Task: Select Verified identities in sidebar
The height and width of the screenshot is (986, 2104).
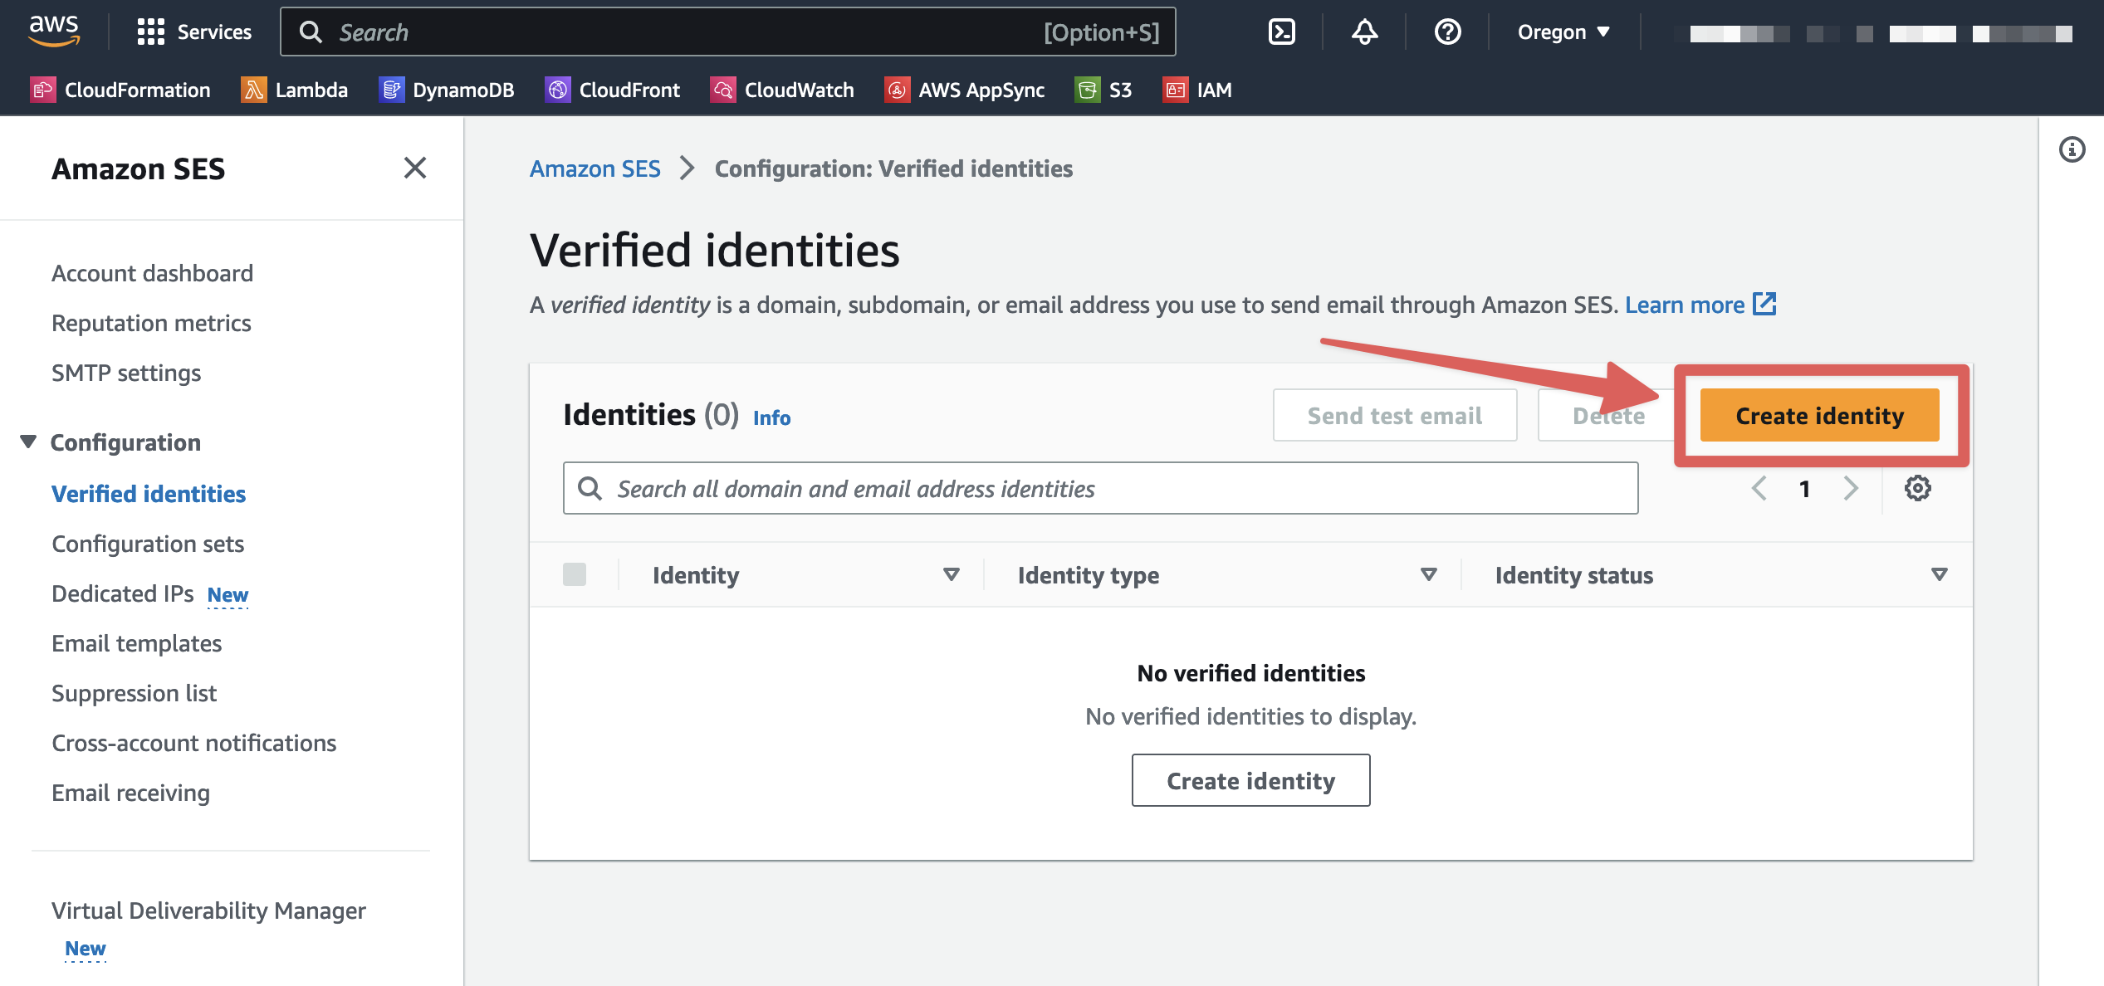Action: [x=149, y=494]
